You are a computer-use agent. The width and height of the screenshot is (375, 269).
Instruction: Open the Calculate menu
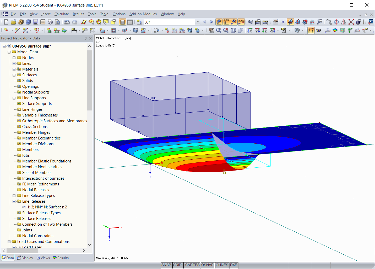(x=62, y=14)
